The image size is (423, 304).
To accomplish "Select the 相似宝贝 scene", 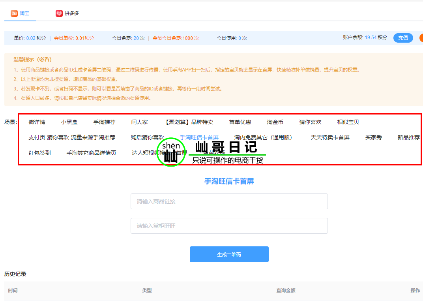I will click(x=348, y=122).
